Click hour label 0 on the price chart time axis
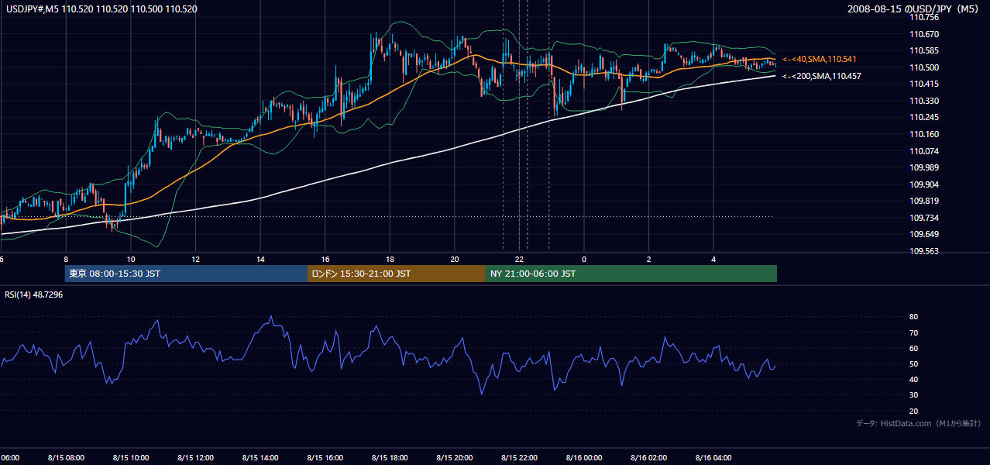This screenshot has width=990, height=465. [584, 259]
